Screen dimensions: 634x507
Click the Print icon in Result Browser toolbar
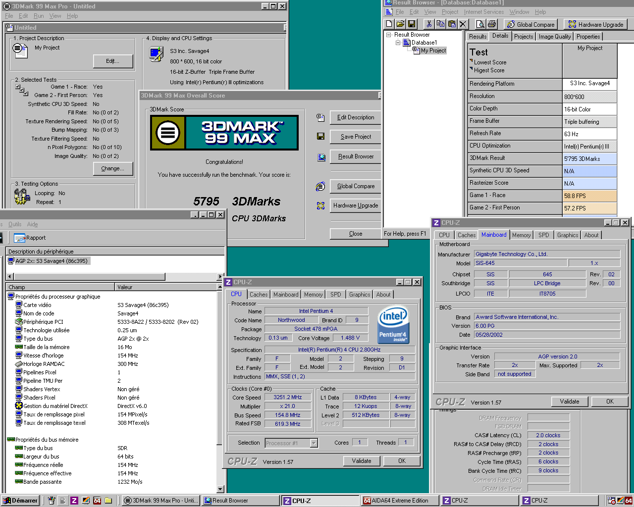[x=491, y=24]
